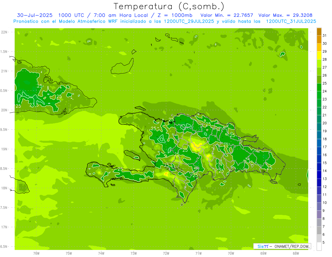Click the valid-until time "1200UTC_31JUL2025"
The image size is (332, 257).
(x=291, y=21)
